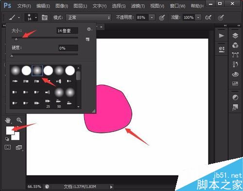Change screen mode icon in toolbox

click(x=19, y=148)
